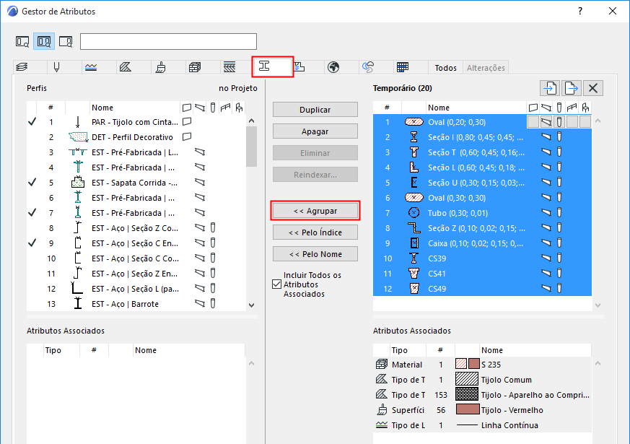The height and width of the screenshot is (444, 630).
Task: Select the Linha Contínua attribute row
Action: [482, 425]
